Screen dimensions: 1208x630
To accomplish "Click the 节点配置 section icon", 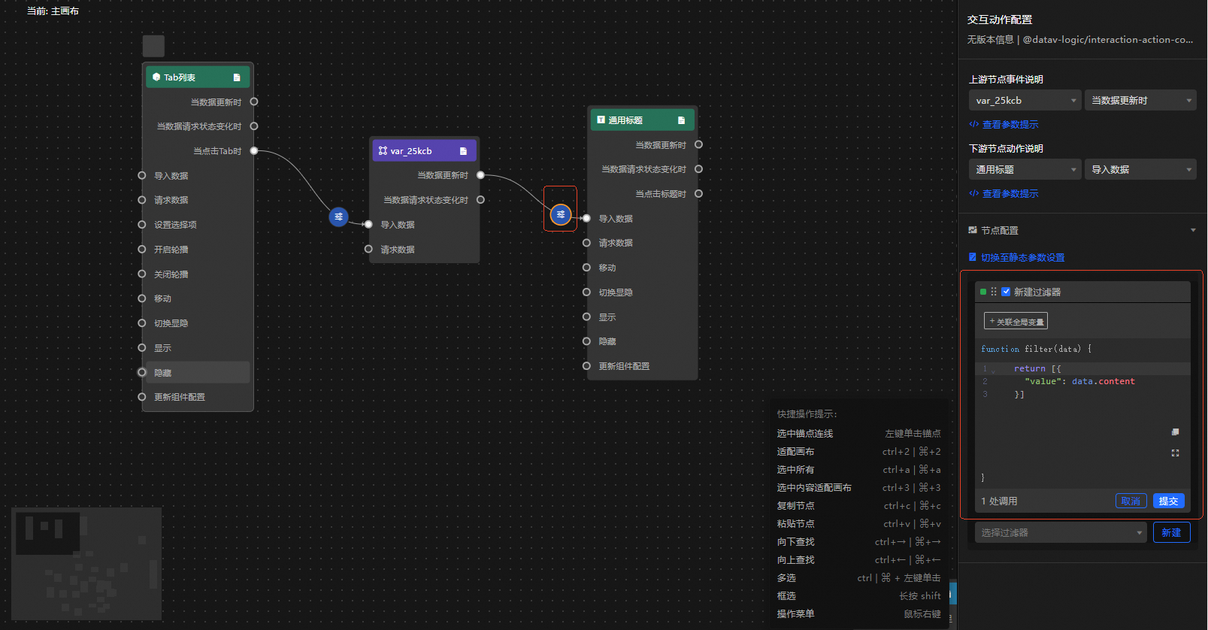I will 973,230.
